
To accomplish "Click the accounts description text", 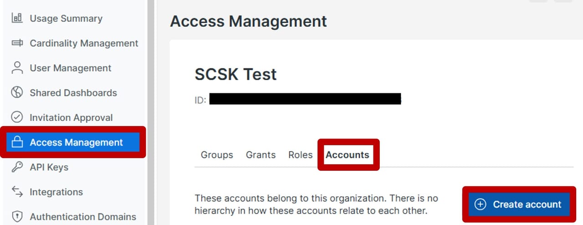I will [x=316, y=205].
